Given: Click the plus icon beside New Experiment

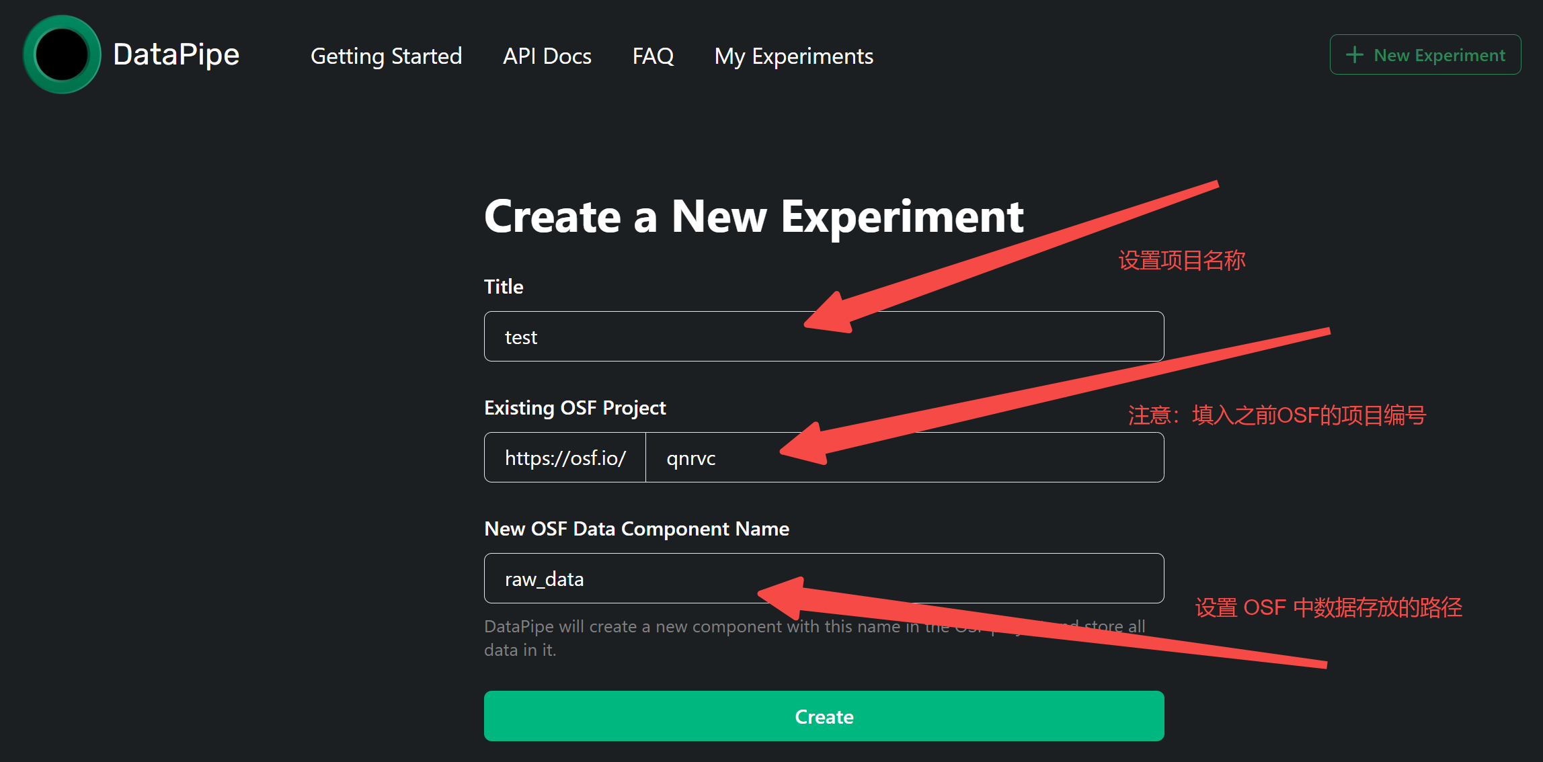Looking at the screenshot, I should tap(1354, 55).
